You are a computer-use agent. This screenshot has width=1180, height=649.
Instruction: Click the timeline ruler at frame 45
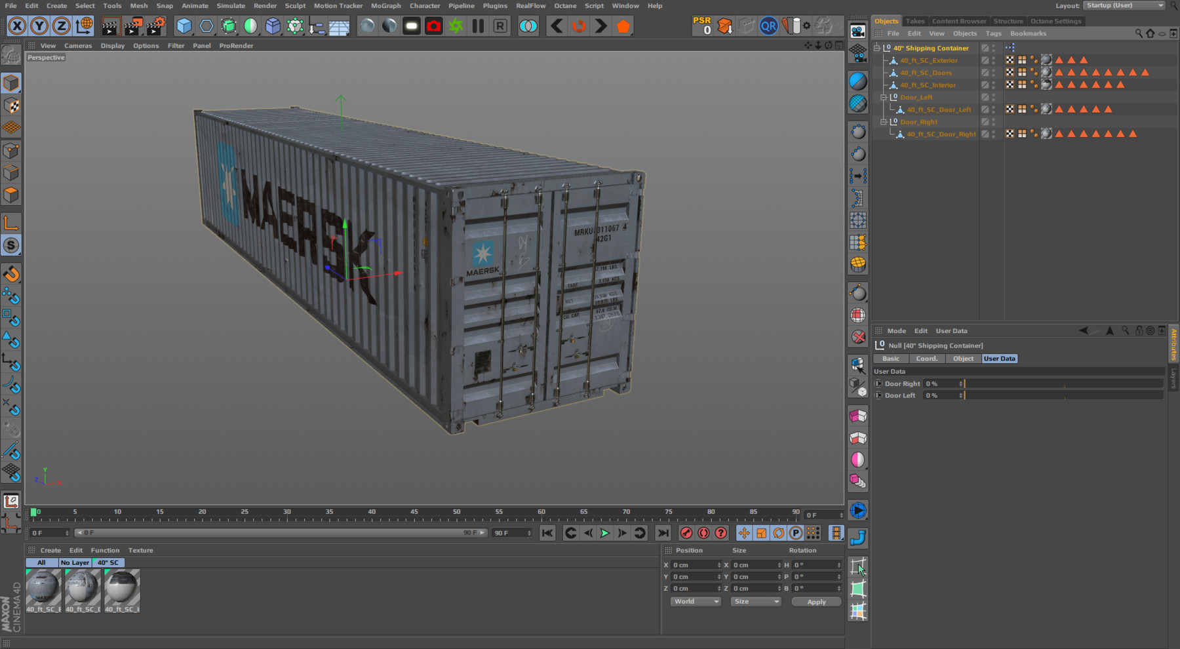414,513
